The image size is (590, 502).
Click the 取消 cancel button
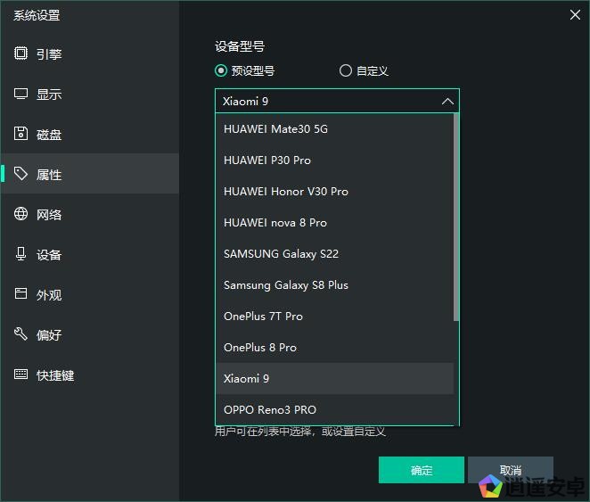(511, 470)
